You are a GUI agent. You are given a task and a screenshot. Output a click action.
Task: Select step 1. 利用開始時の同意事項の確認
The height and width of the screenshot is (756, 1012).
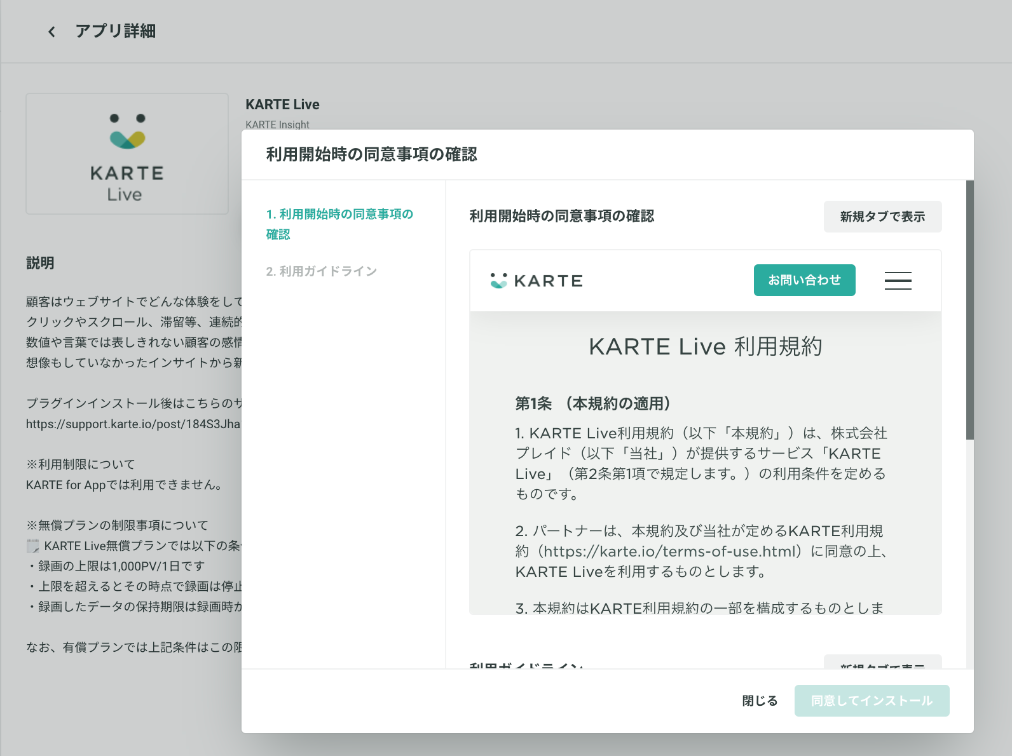click(x=339, y=224)
